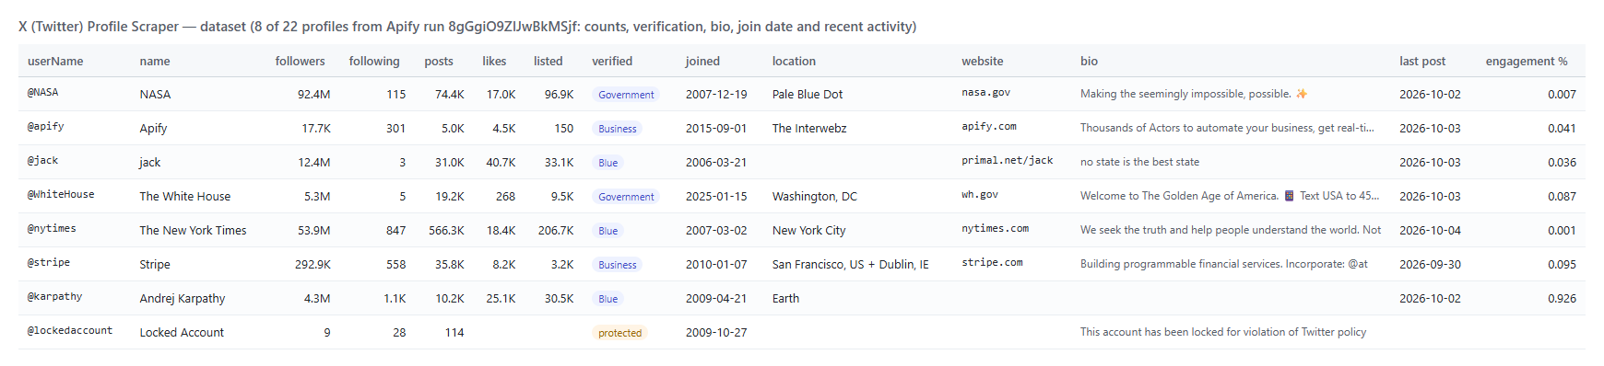1604x366 pixels.
Task: Click White House joined date 2025-01-15
Action: 716,197
